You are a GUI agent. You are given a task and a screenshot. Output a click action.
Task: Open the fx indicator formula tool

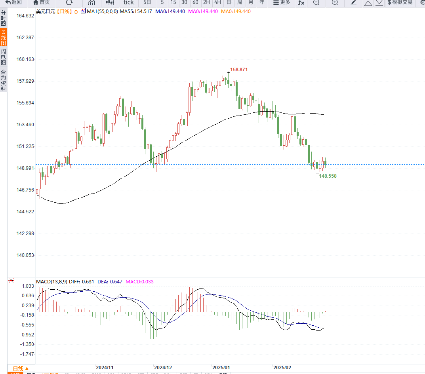[301, 2]
